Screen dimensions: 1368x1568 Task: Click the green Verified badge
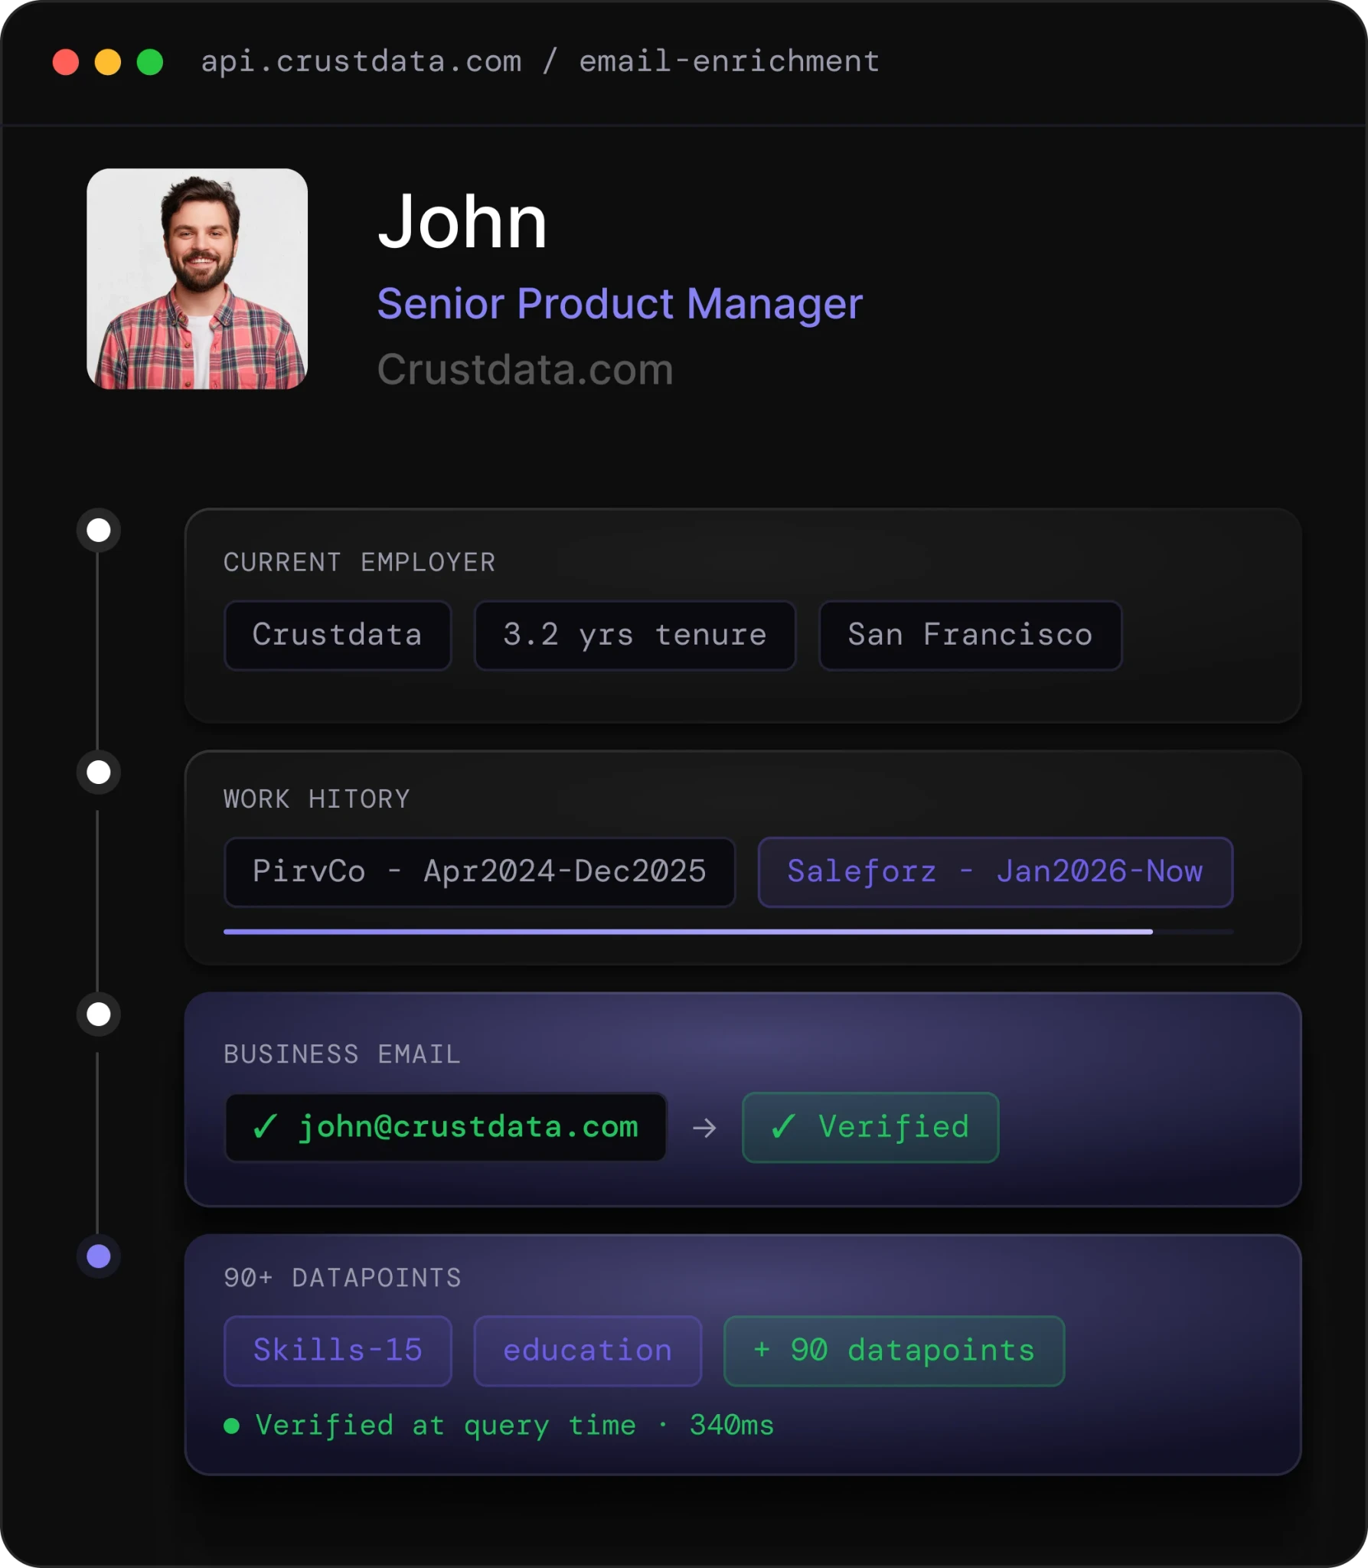870,1127
